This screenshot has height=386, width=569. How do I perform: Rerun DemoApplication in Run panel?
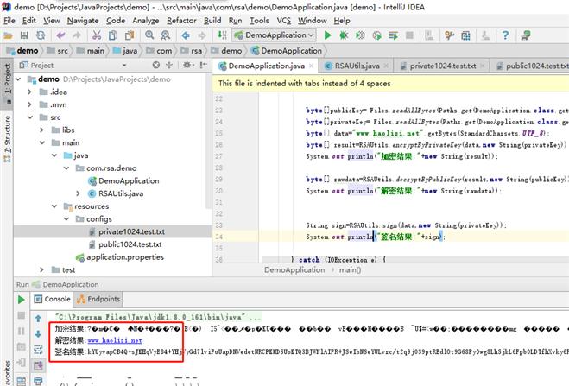pyautogui.click(x=21, y=300)
